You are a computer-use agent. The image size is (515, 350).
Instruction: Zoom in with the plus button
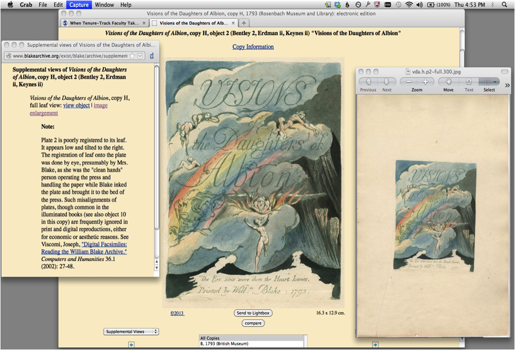coord(425,82)
